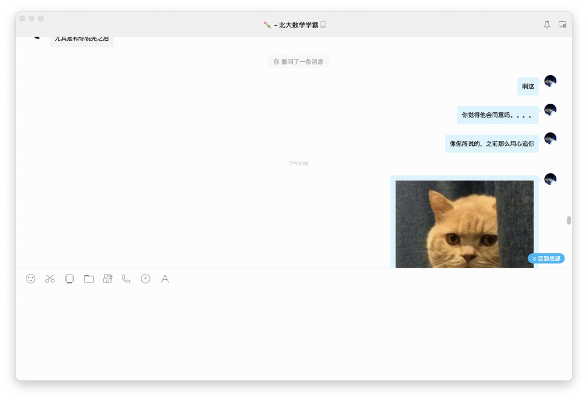Open chat in independent window icon

click(x=563, y=24)
